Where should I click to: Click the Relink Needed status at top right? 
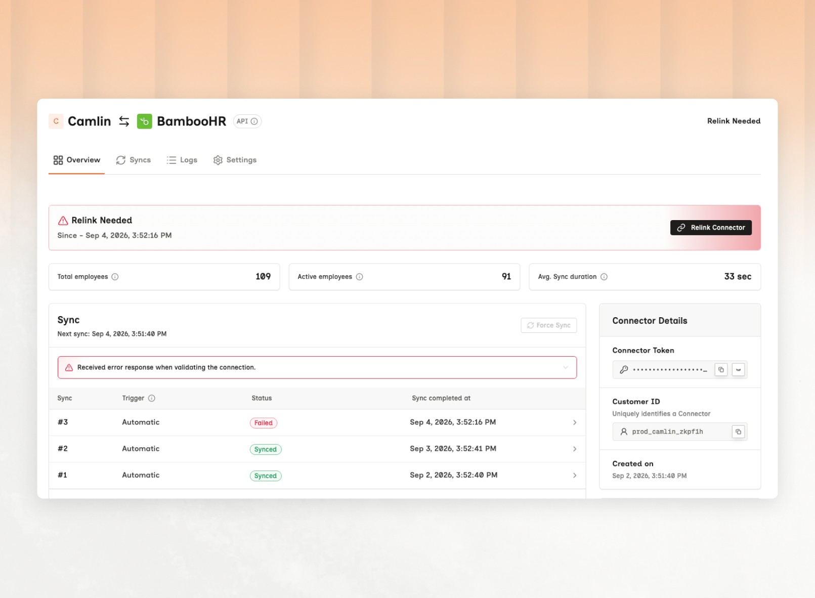click(734, 121)
